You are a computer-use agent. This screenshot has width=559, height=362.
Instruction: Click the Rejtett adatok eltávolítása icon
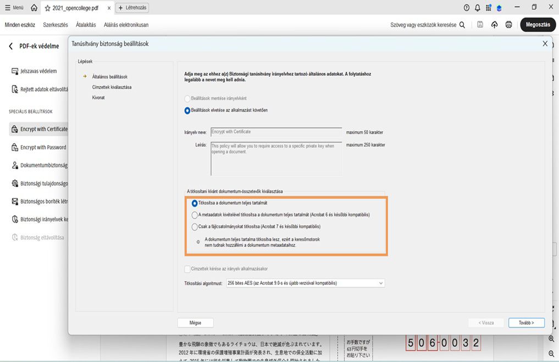point(15,89)
